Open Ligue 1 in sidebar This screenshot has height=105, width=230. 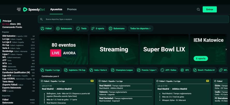click(x=18, y=54)
